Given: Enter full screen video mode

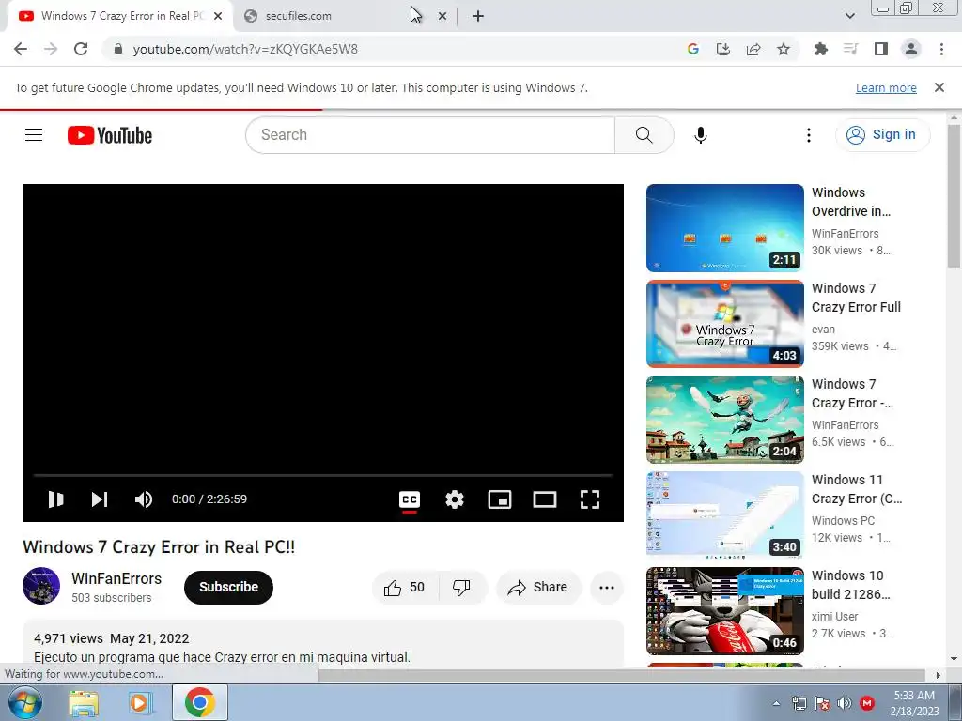Looking at the screenshot, I should pyautogui.click(x=590, y=499).
